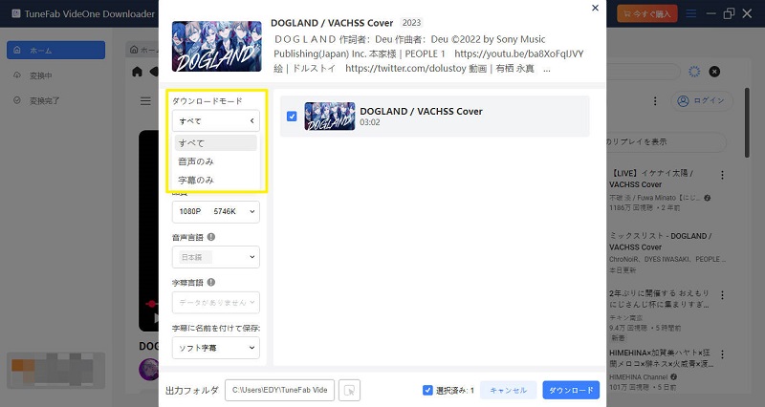Toggle the 選択済み: 1 select-all checkbox

427,390
